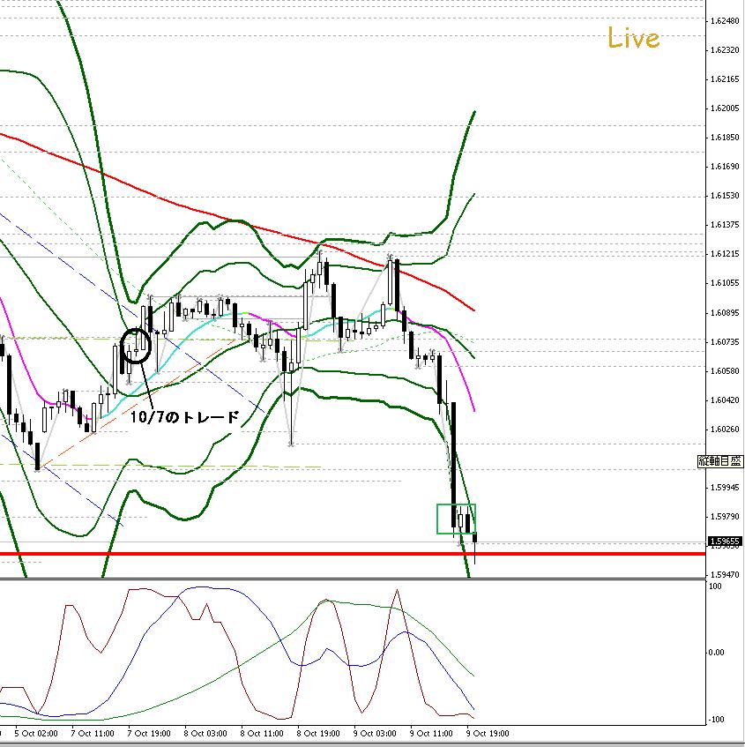
Task: Select the 10/7のトレード text annotation
Action: 185,417
